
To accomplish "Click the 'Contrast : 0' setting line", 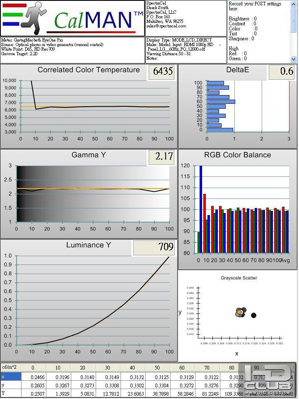I will tap(242, 24).
